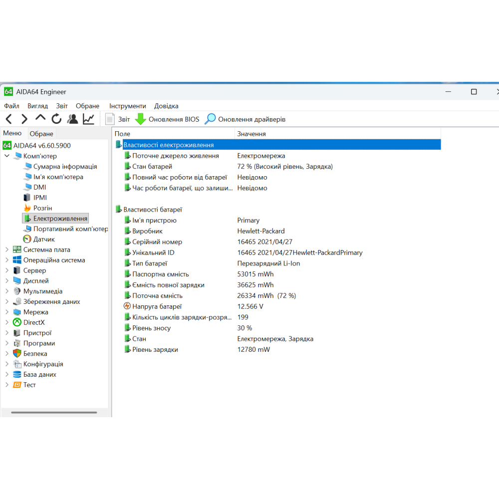Switch to the Обране tab
The height and width of the screenshot is (499, 499).
(41, 134)
